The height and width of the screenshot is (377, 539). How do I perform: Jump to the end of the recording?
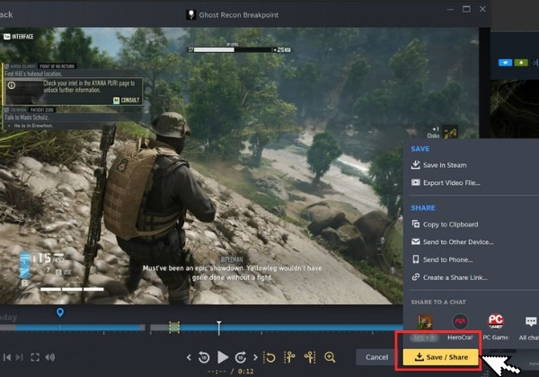pyautogui.click(x=20, y=357)
